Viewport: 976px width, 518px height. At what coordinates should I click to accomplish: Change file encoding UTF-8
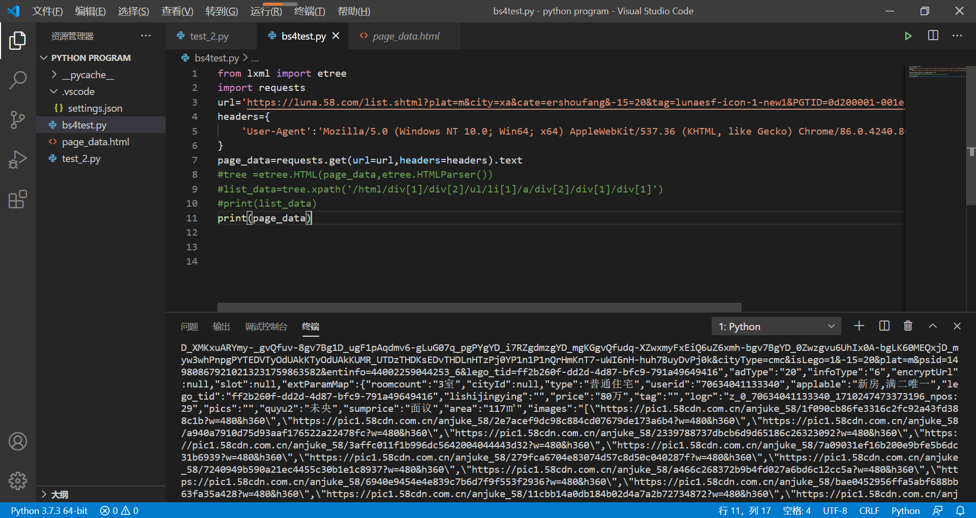pyautogui.click(x=835, y=510)
